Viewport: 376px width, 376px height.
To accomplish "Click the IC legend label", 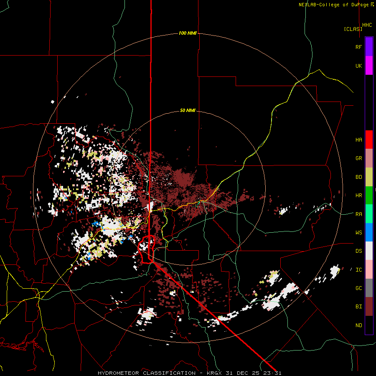I will 359,270.
